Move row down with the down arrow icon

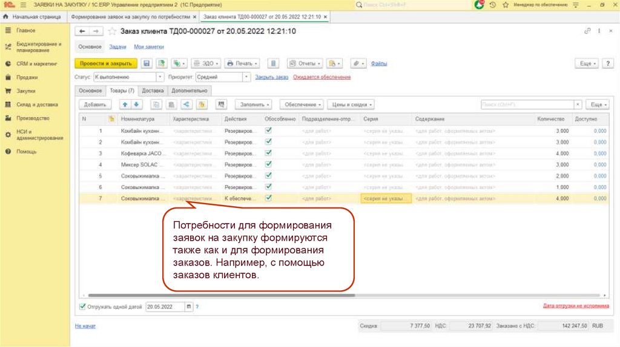[136, 105]
